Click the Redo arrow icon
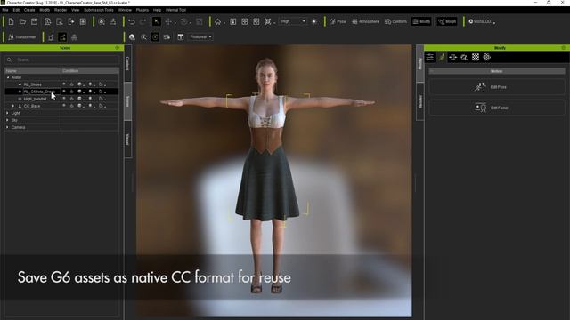The height and width of the screenshot is (320, 570). [x=143, y=21]
